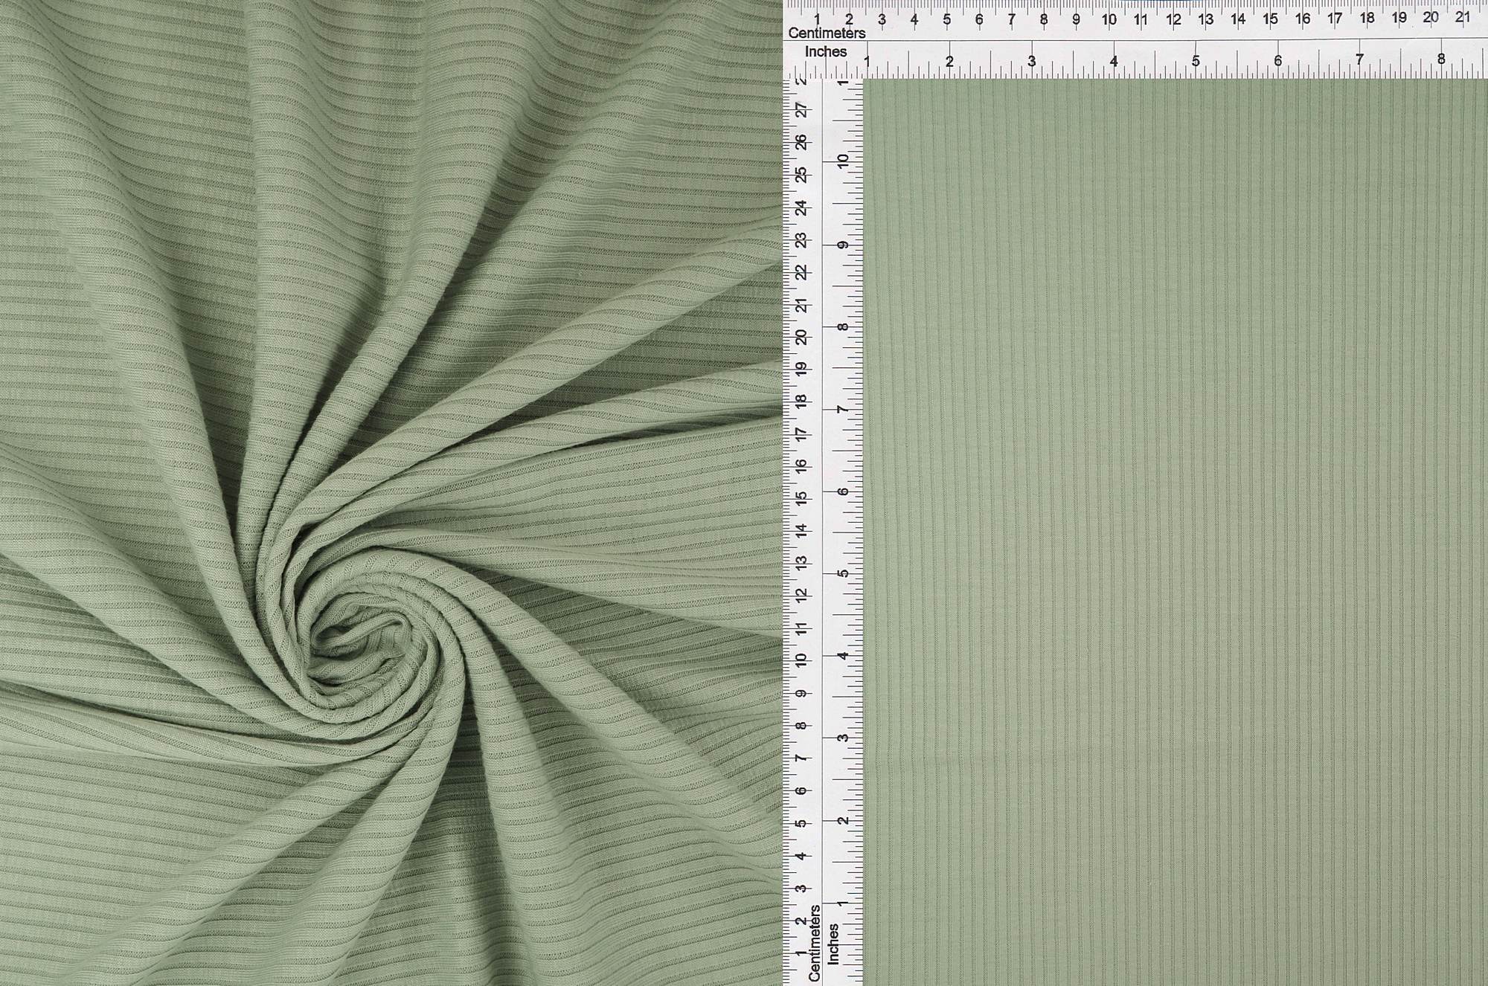Screen dimensions: 1488x986
Task: Click the 21 centimeter mark on top ruler
Action: click(x=1463, y=18)
